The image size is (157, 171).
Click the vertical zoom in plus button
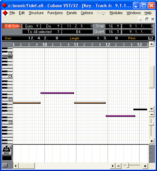click(x=152, y=141)
